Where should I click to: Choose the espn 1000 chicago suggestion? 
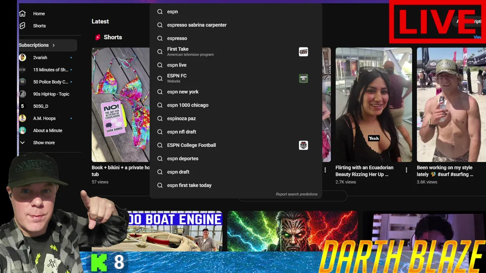(236, 105)
